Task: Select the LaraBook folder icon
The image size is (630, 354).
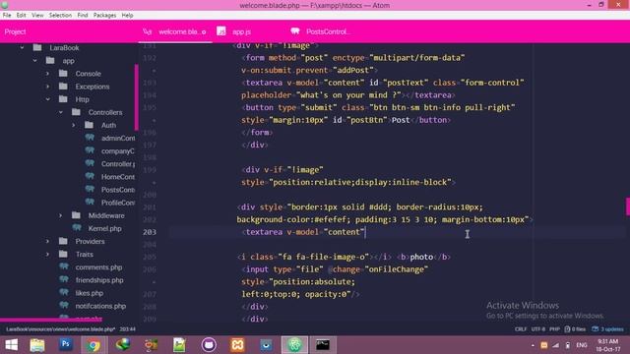Action: tap(37, 47)
